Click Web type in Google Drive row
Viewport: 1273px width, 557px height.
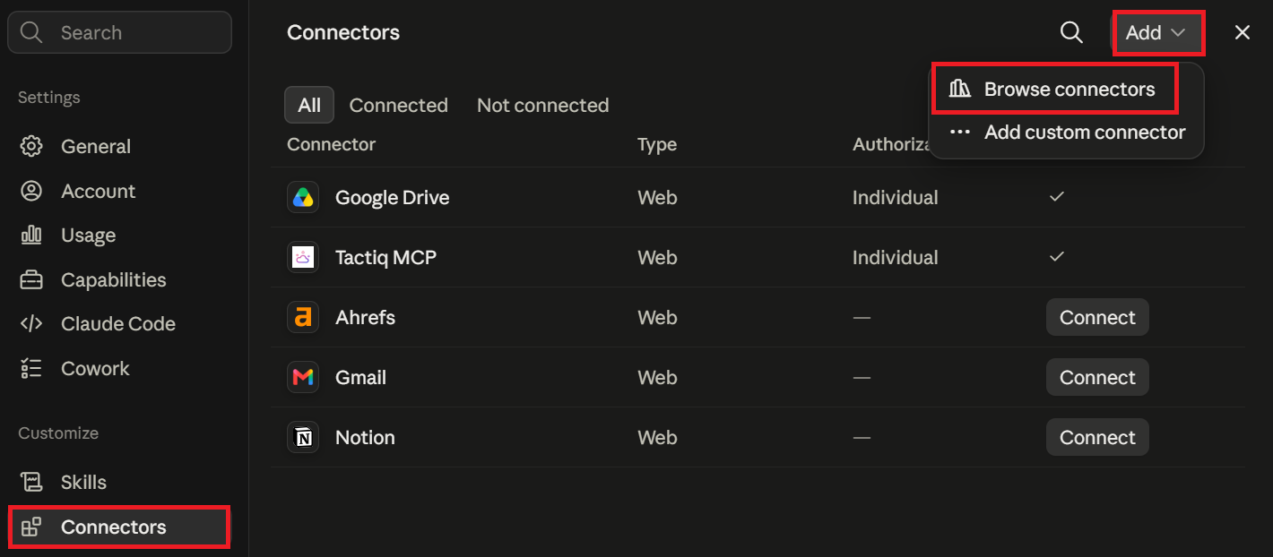(x=657, y=197)
